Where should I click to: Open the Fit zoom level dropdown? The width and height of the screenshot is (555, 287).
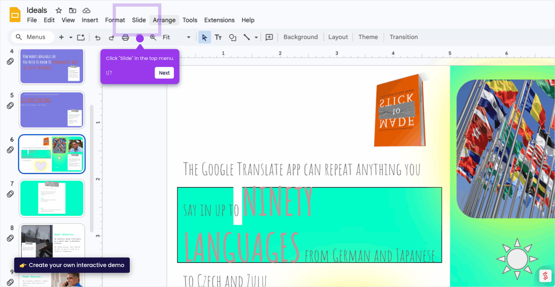pyautogui.click(x=177, y=37)
